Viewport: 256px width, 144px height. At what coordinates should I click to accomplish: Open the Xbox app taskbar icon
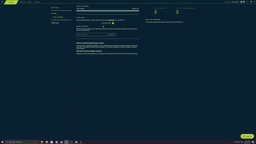61,142
